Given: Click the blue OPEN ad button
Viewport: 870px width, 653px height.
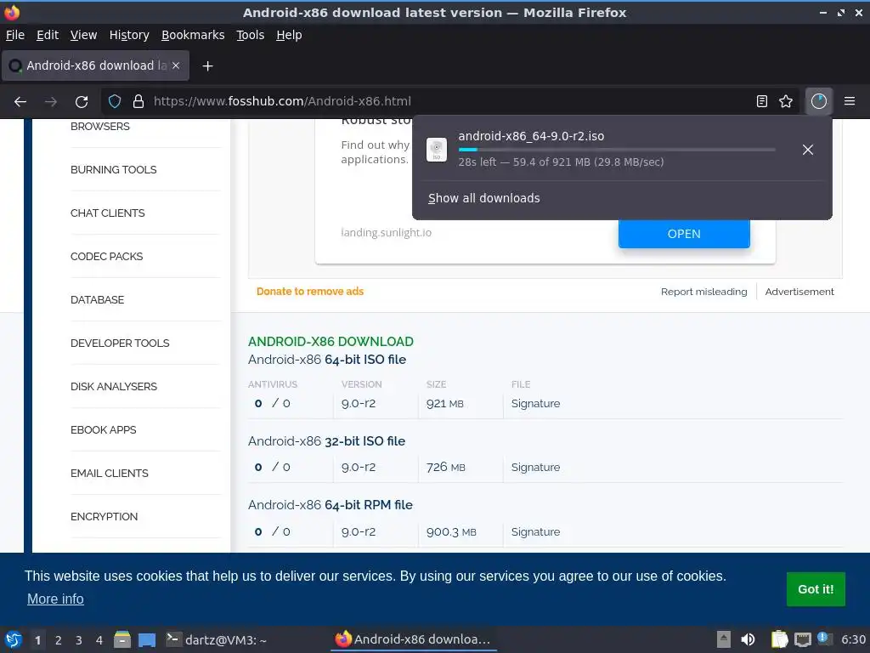Looking at the screenshot, I should (x=684, y=234).
